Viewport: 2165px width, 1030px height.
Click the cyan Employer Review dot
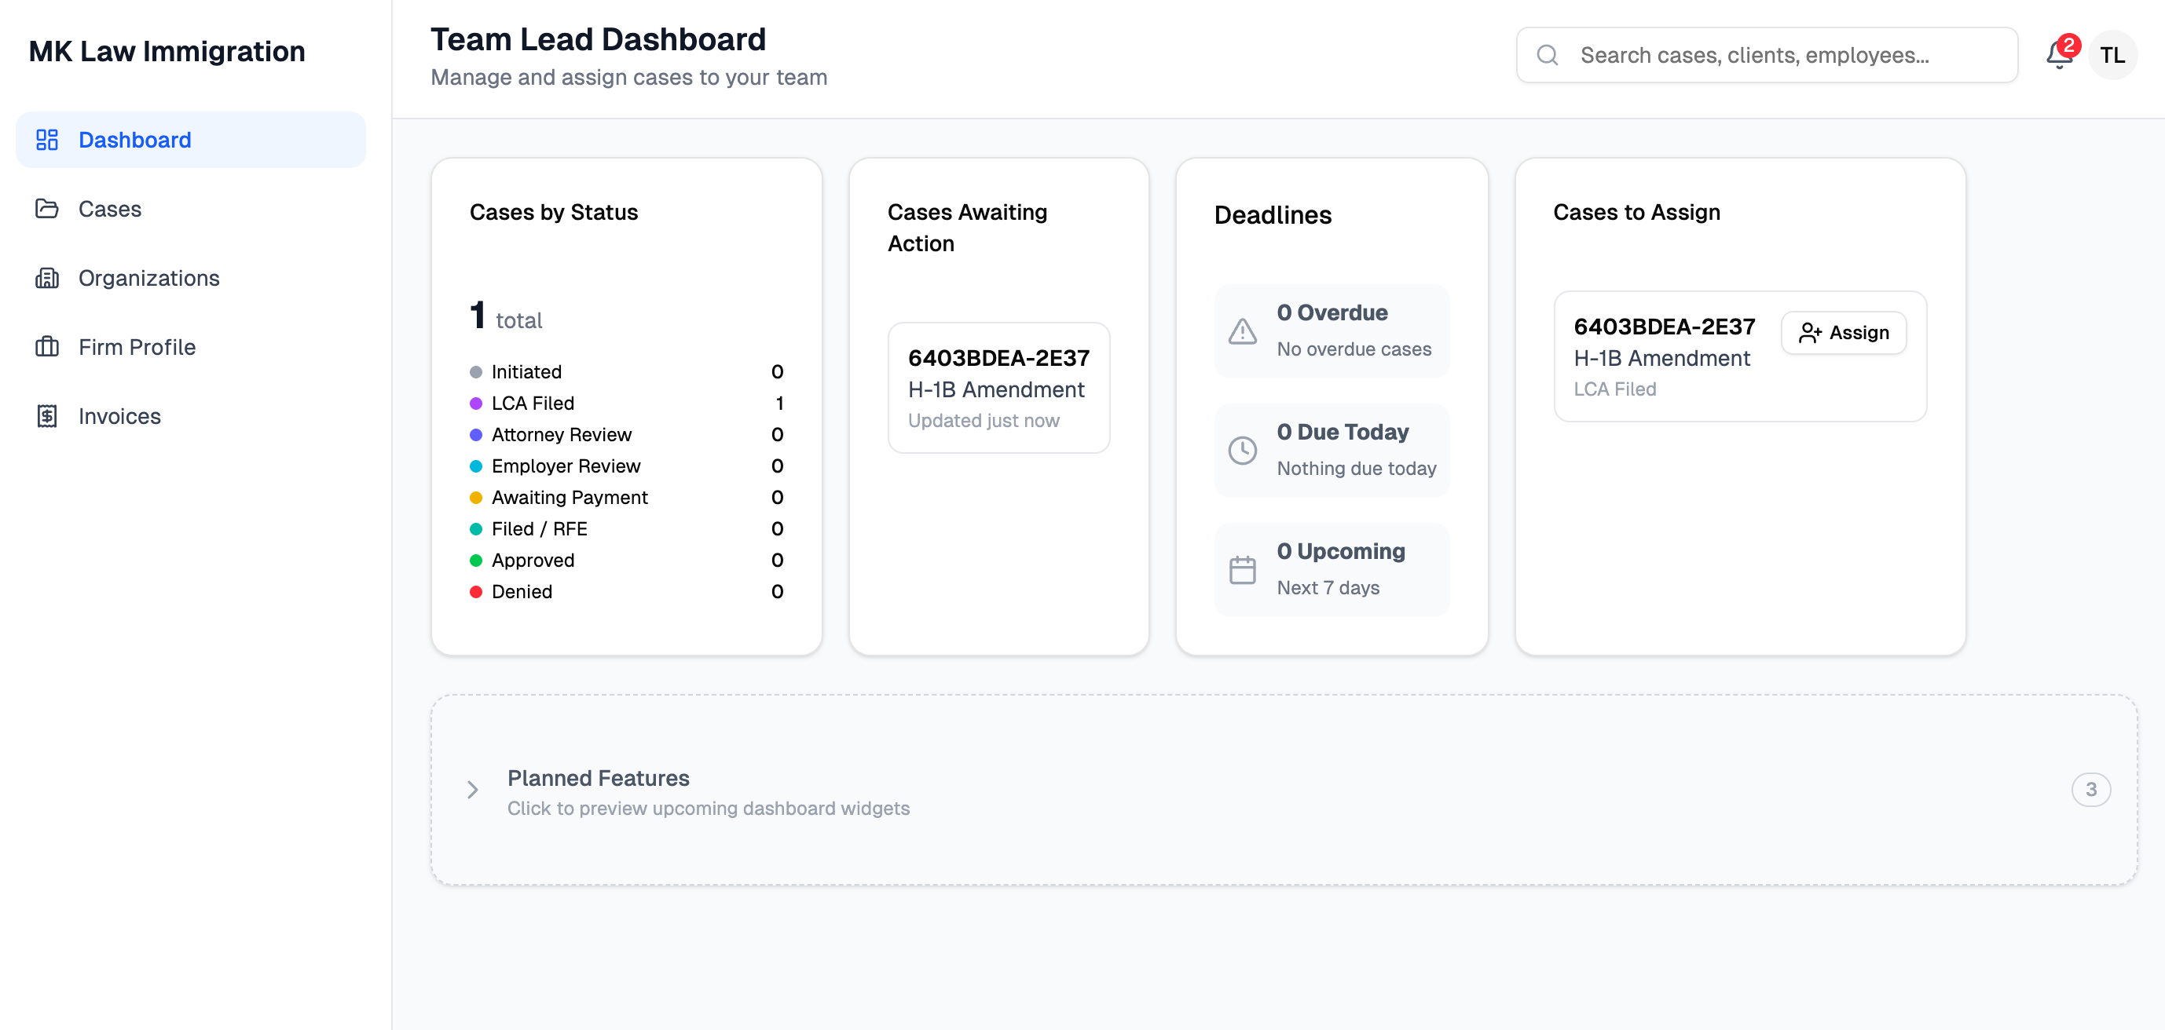476,466
